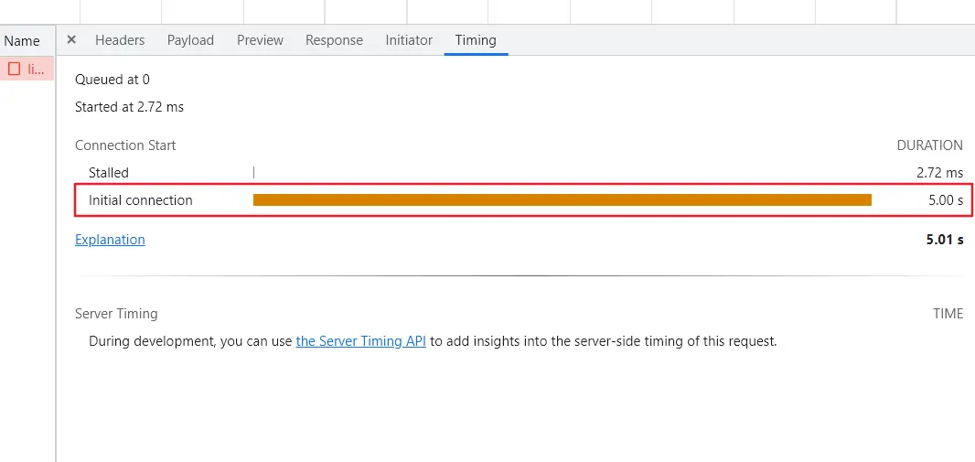Click the Server Timing section heading
The image size is (975, 462).
(116, 314)
